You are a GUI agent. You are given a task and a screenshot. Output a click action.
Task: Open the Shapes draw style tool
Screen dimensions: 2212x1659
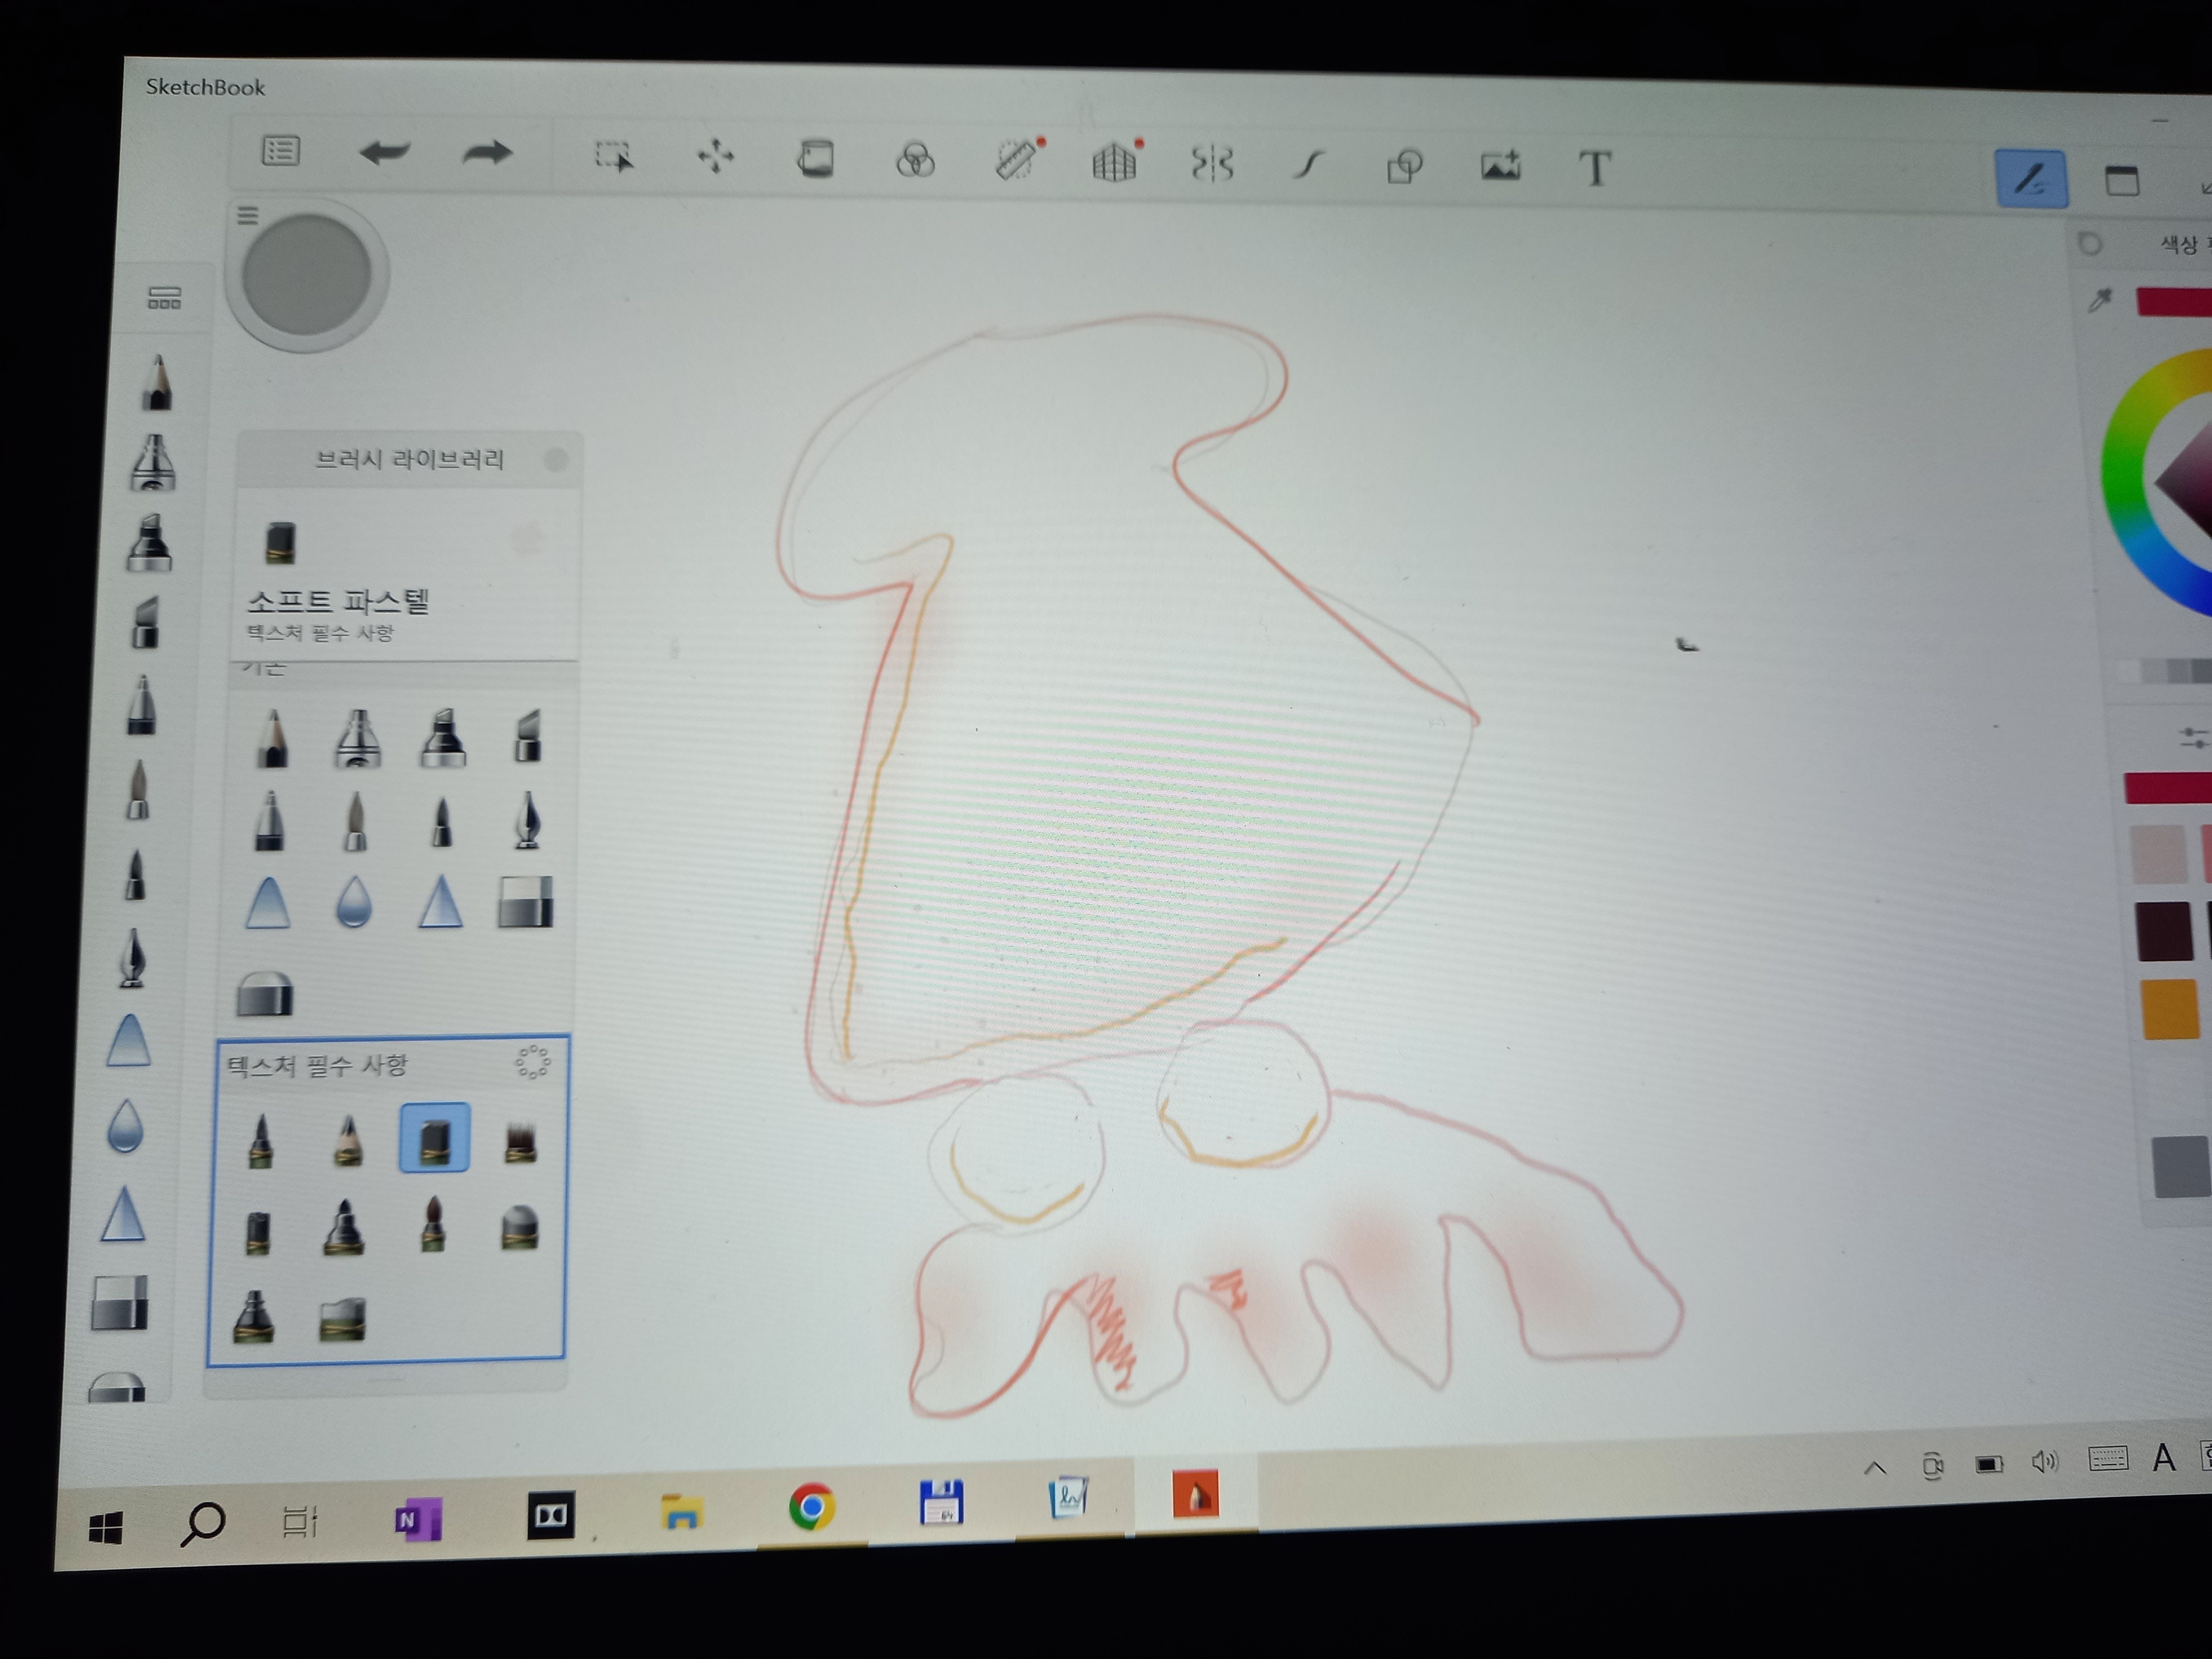click(1404, 165)
